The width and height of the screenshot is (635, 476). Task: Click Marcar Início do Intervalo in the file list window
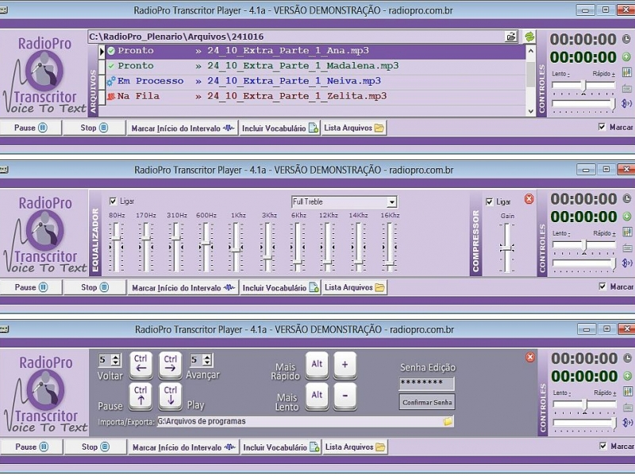(x=183, y=129)
